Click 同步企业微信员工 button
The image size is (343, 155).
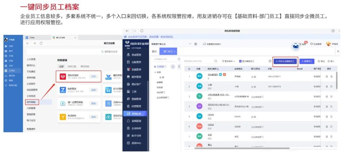click(285, 61)
